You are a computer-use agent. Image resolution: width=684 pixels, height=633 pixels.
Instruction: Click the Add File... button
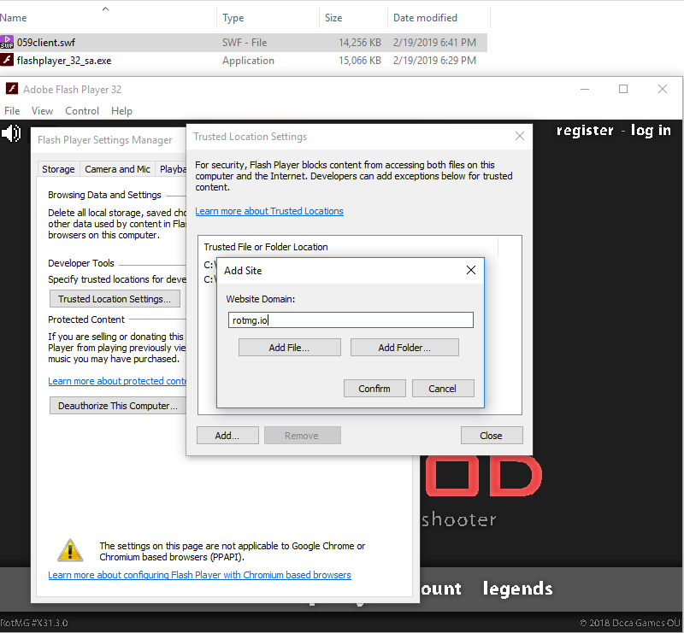click(x=289, y=348)
